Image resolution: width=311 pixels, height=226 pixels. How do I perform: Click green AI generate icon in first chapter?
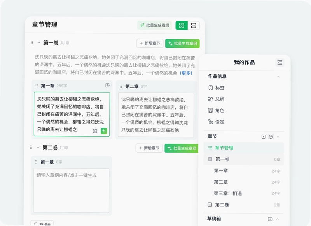pyautogui.click(x=104, y=131)
